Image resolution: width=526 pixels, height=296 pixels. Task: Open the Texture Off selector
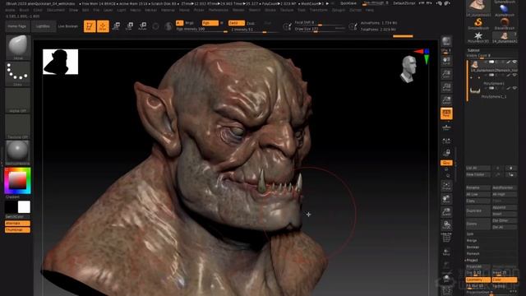[18, 127]
